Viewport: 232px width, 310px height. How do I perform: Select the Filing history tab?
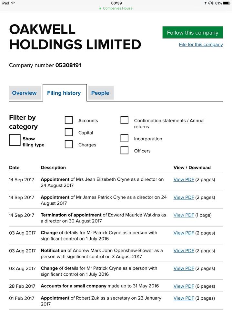click(x=64, y=93)
